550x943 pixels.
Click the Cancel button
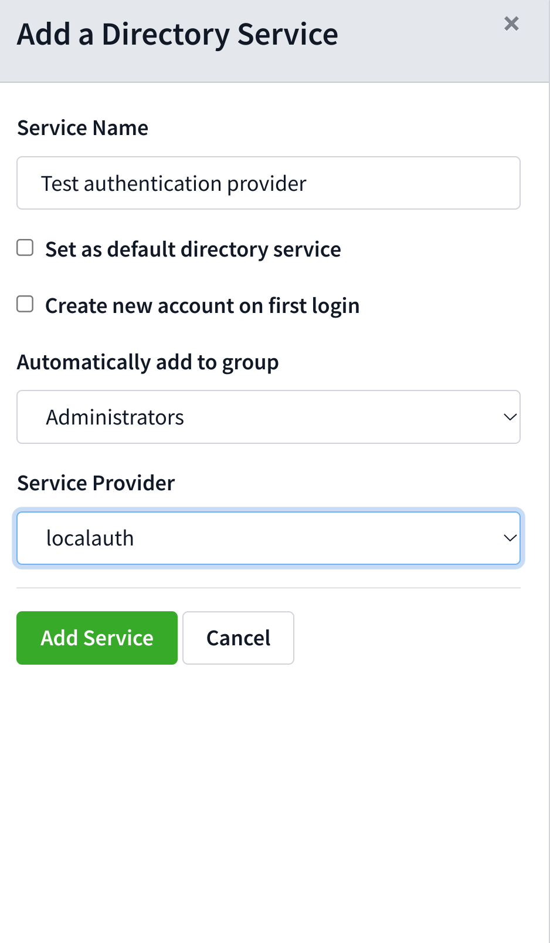click(x=238, y=638)
